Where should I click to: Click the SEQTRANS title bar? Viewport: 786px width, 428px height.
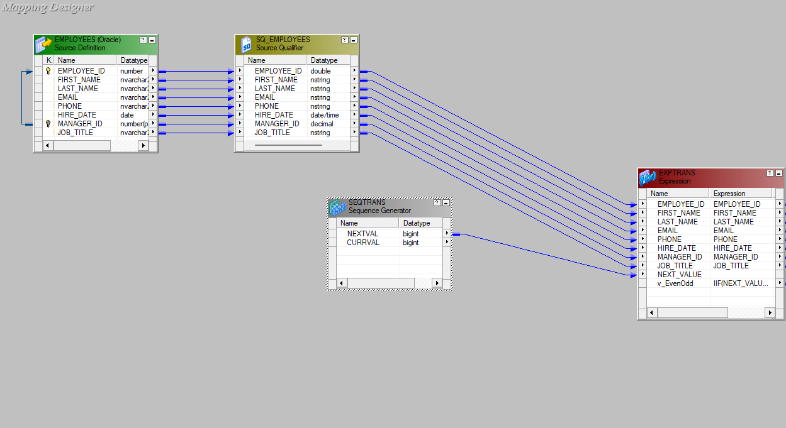tap(390, 207)
